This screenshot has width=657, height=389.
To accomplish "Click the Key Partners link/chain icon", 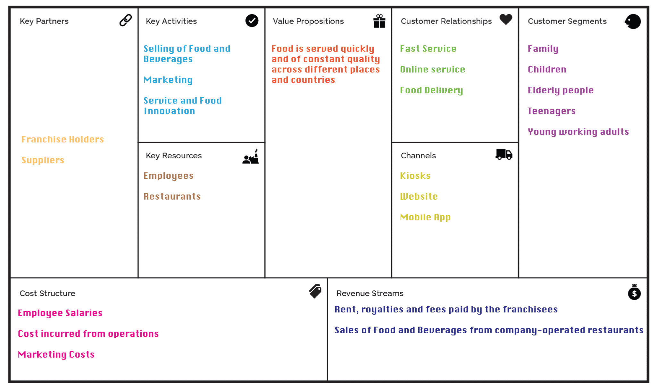I will 126,21.
